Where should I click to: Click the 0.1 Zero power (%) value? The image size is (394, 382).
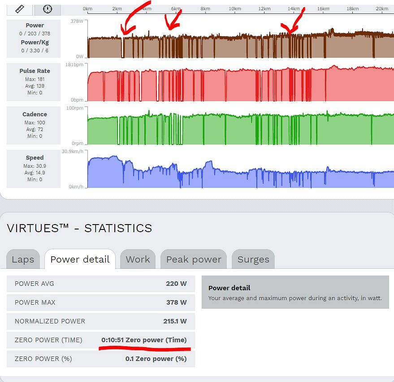click(156, 359)
